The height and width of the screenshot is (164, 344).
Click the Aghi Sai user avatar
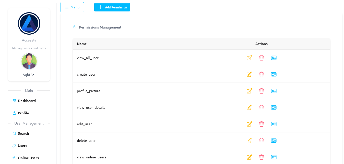(x=29, y=61)
